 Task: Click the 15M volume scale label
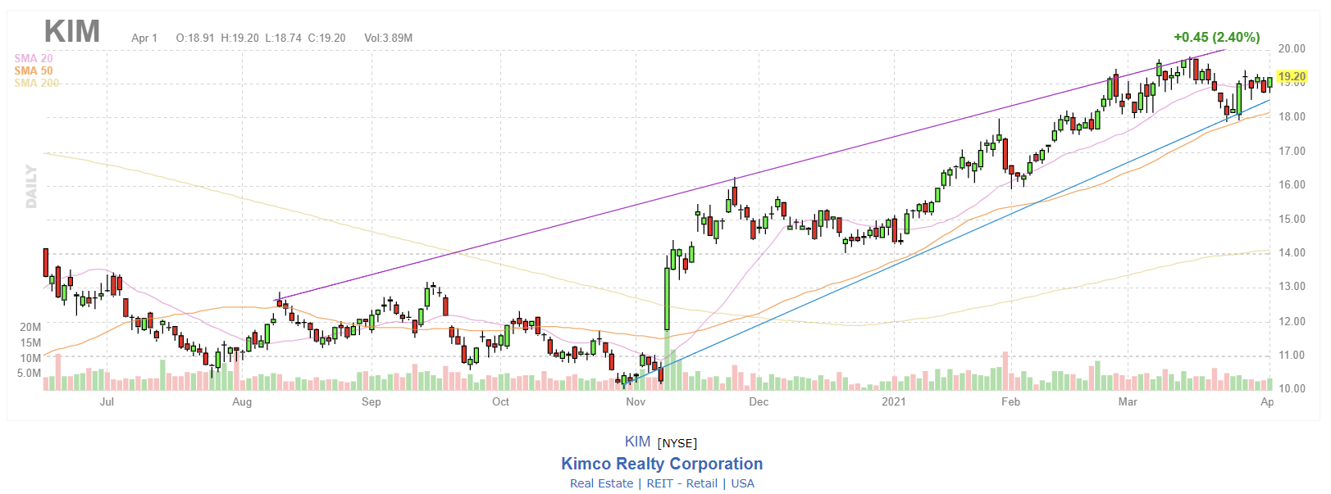pyautogui.click(x=30, y=343)
